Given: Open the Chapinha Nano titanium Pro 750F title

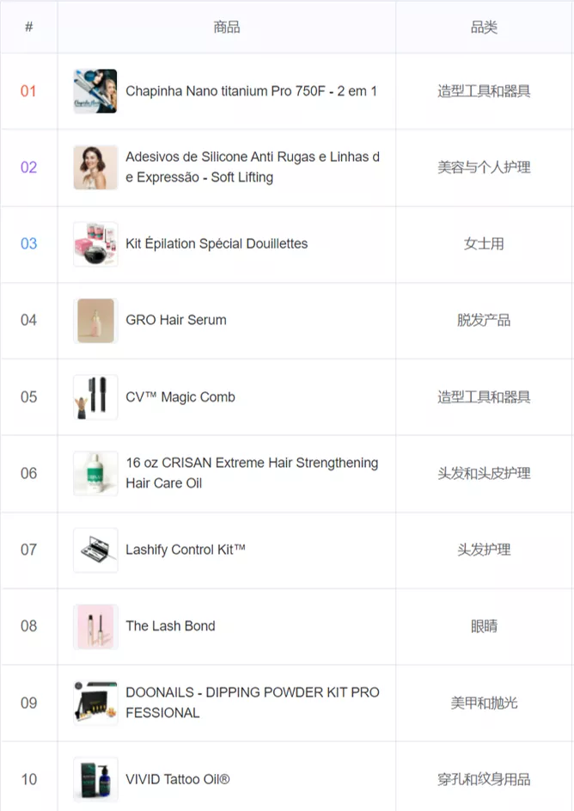Looking at the screenshot, I should tap(252, 91).
